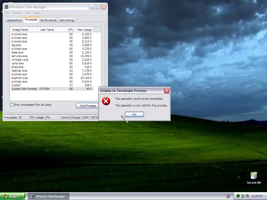Image resolution: width=267 pixels, height=200 pixels.
Task: Select the winlogon.exe process row
Action: 52,60
